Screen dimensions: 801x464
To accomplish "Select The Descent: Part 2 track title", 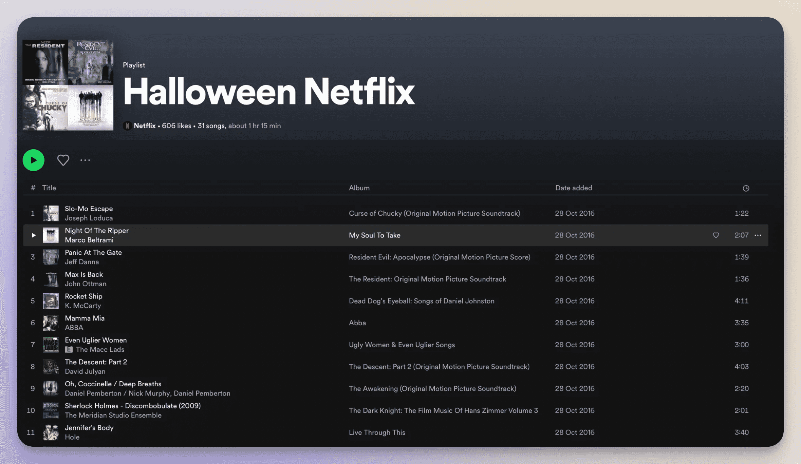I will coord(96,362).
